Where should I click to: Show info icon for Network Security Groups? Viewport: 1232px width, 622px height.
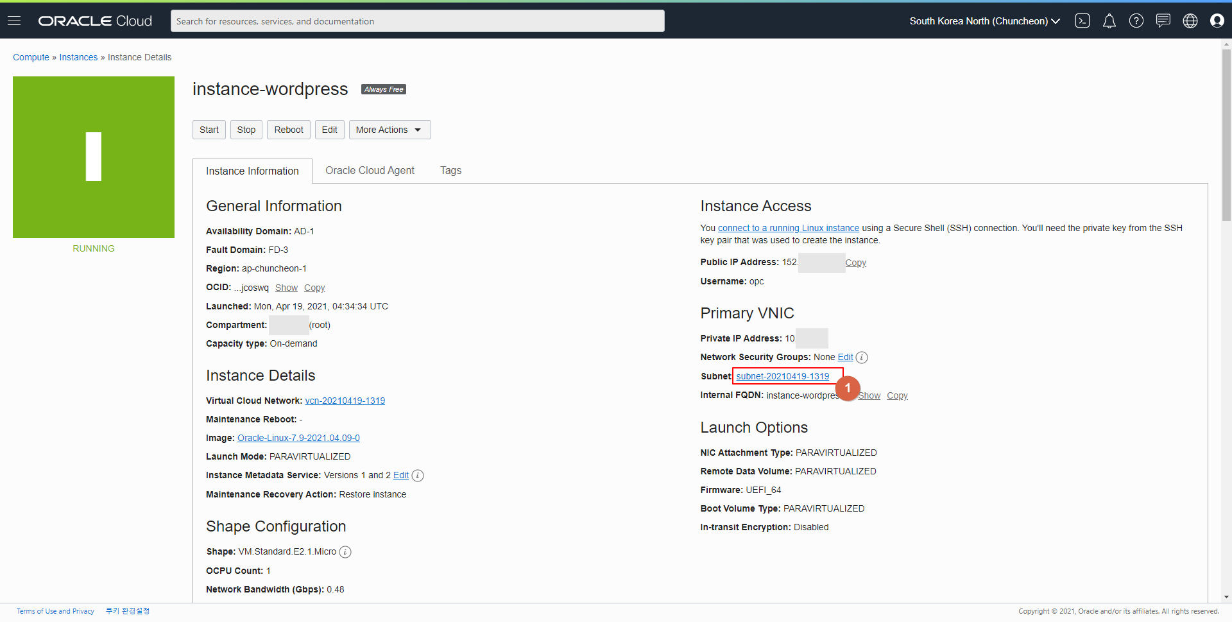click(x=862, y=358)
